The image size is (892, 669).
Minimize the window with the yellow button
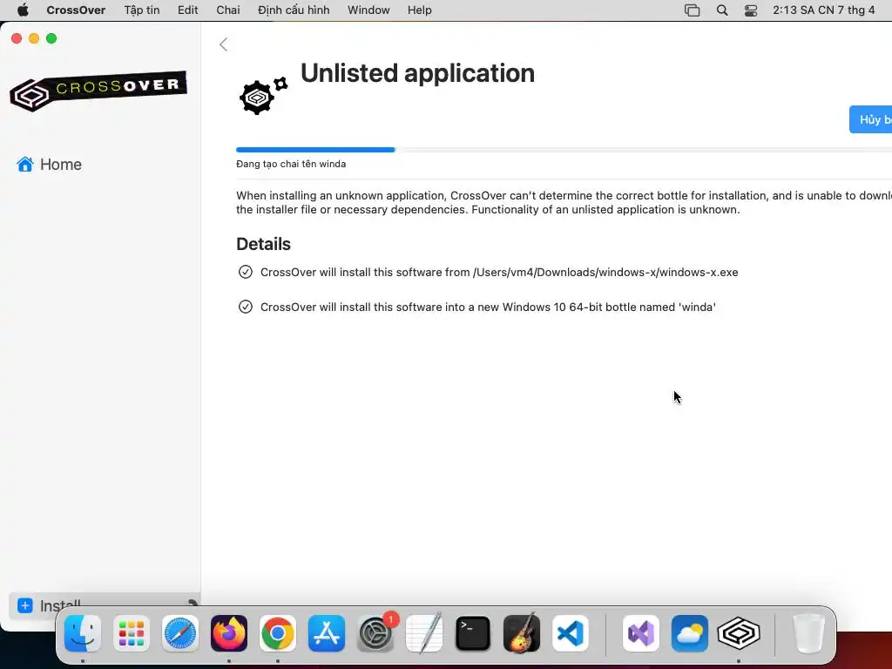click(34, 38)
